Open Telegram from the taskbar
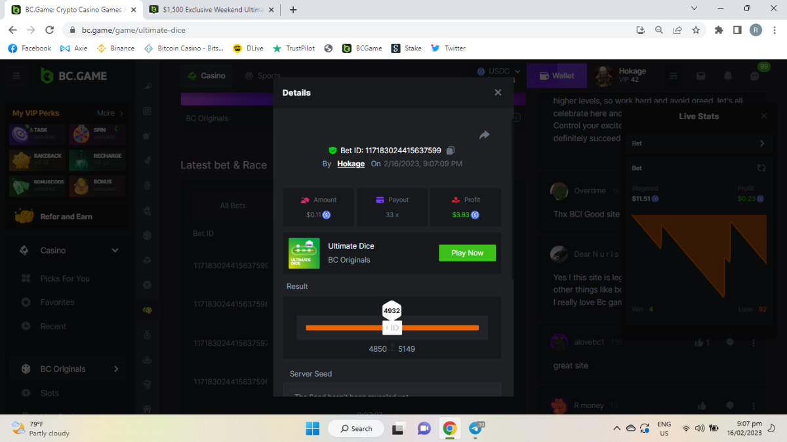Screen dimensions: 787x442 coord(475,428)
